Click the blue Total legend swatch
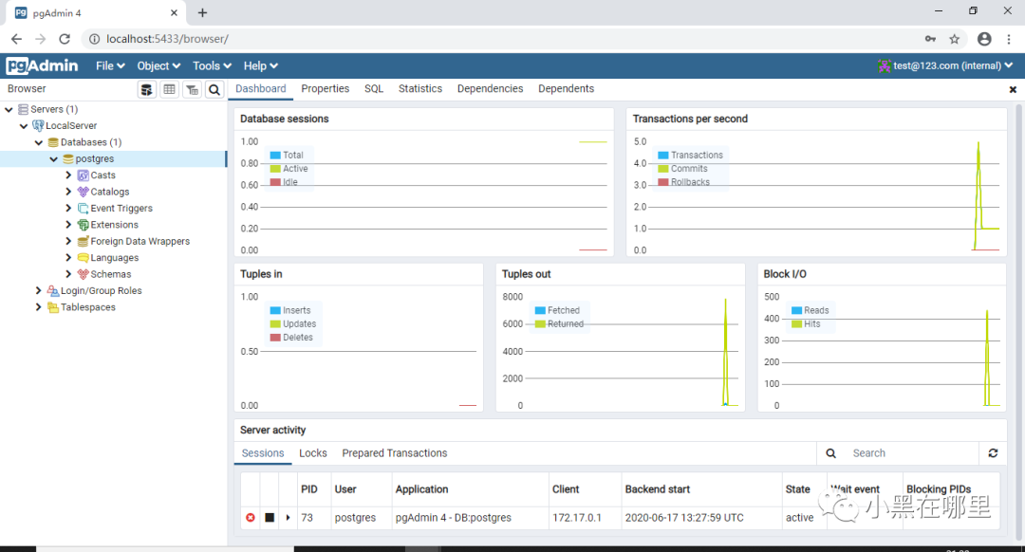 [275, 156]
